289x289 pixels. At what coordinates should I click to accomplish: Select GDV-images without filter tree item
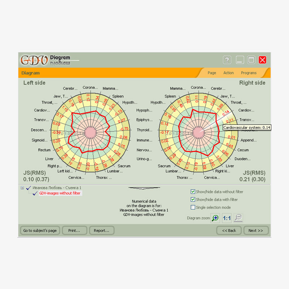(60, 193)
